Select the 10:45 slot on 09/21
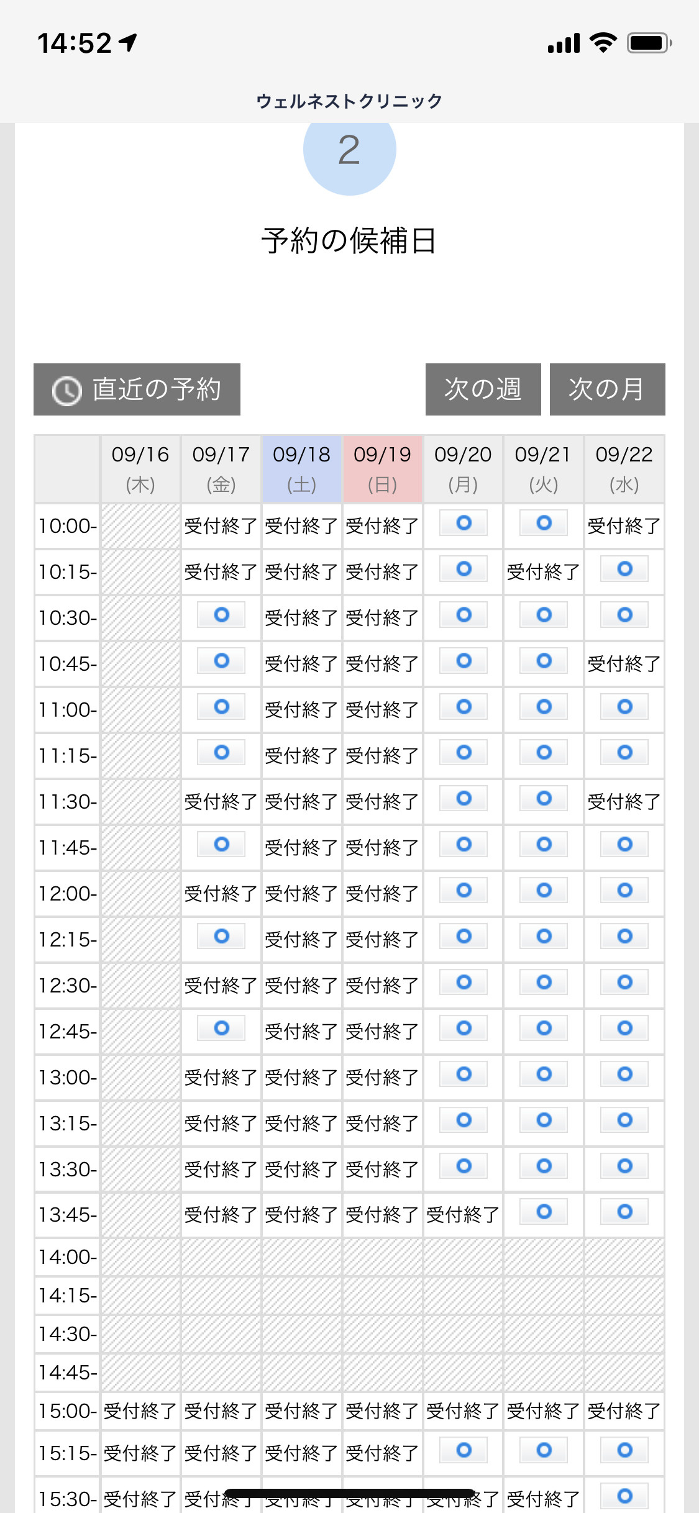This screenshot has width=699, height=1513. (544, 661)
